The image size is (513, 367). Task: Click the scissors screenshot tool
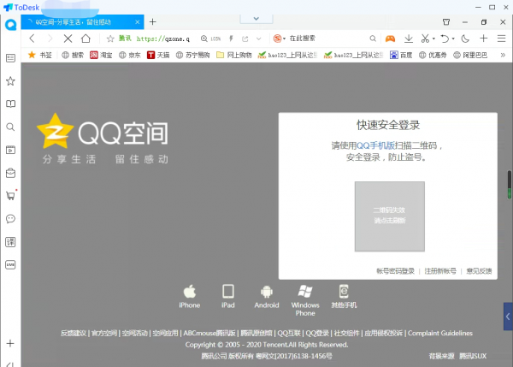click(425, 38)
